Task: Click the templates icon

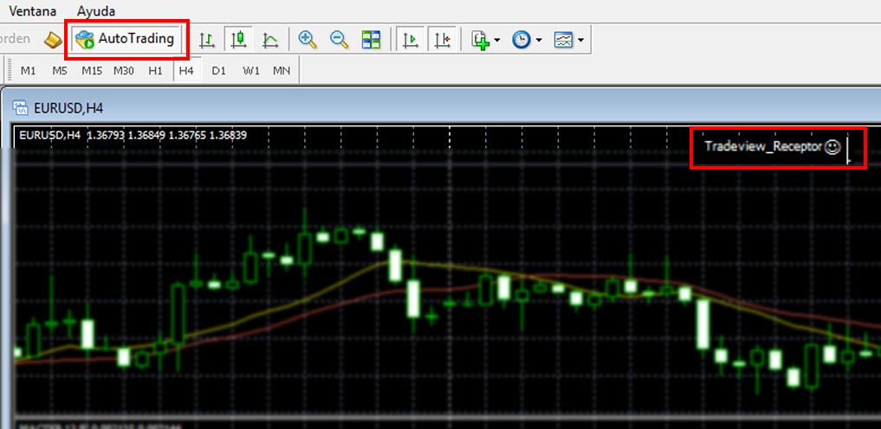Action: pyautogui.click(x=564, y=39)
